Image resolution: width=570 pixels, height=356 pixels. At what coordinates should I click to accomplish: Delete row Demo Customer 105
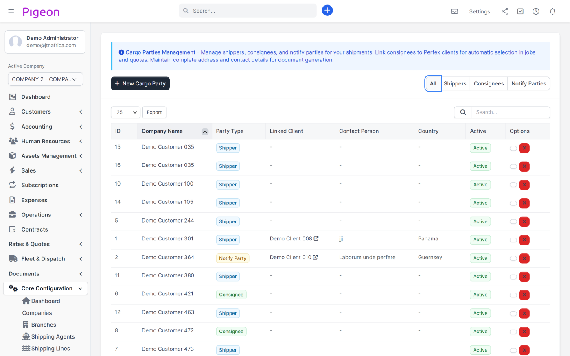click(524, 203)
